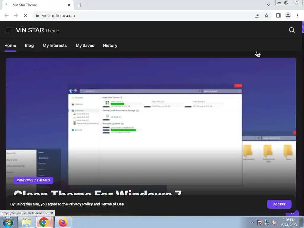This screenshot has height=228, width=304.
Task: Click the VIN STAR Theme logo
Action: [37, 30]
